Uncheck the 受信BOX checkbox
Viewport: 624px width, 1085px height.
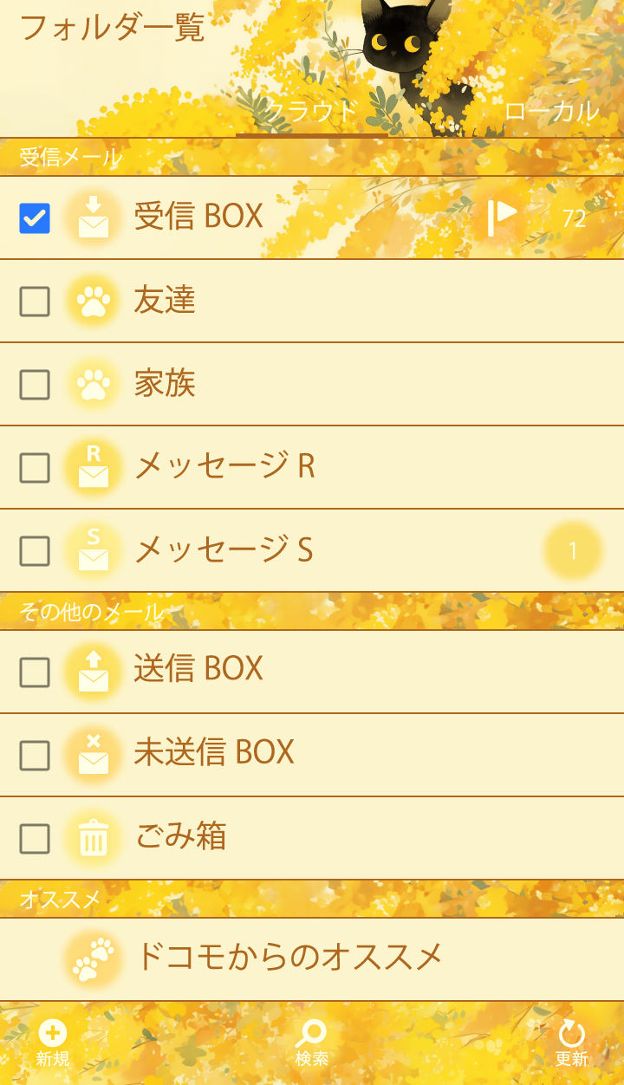tap(35, 218)
